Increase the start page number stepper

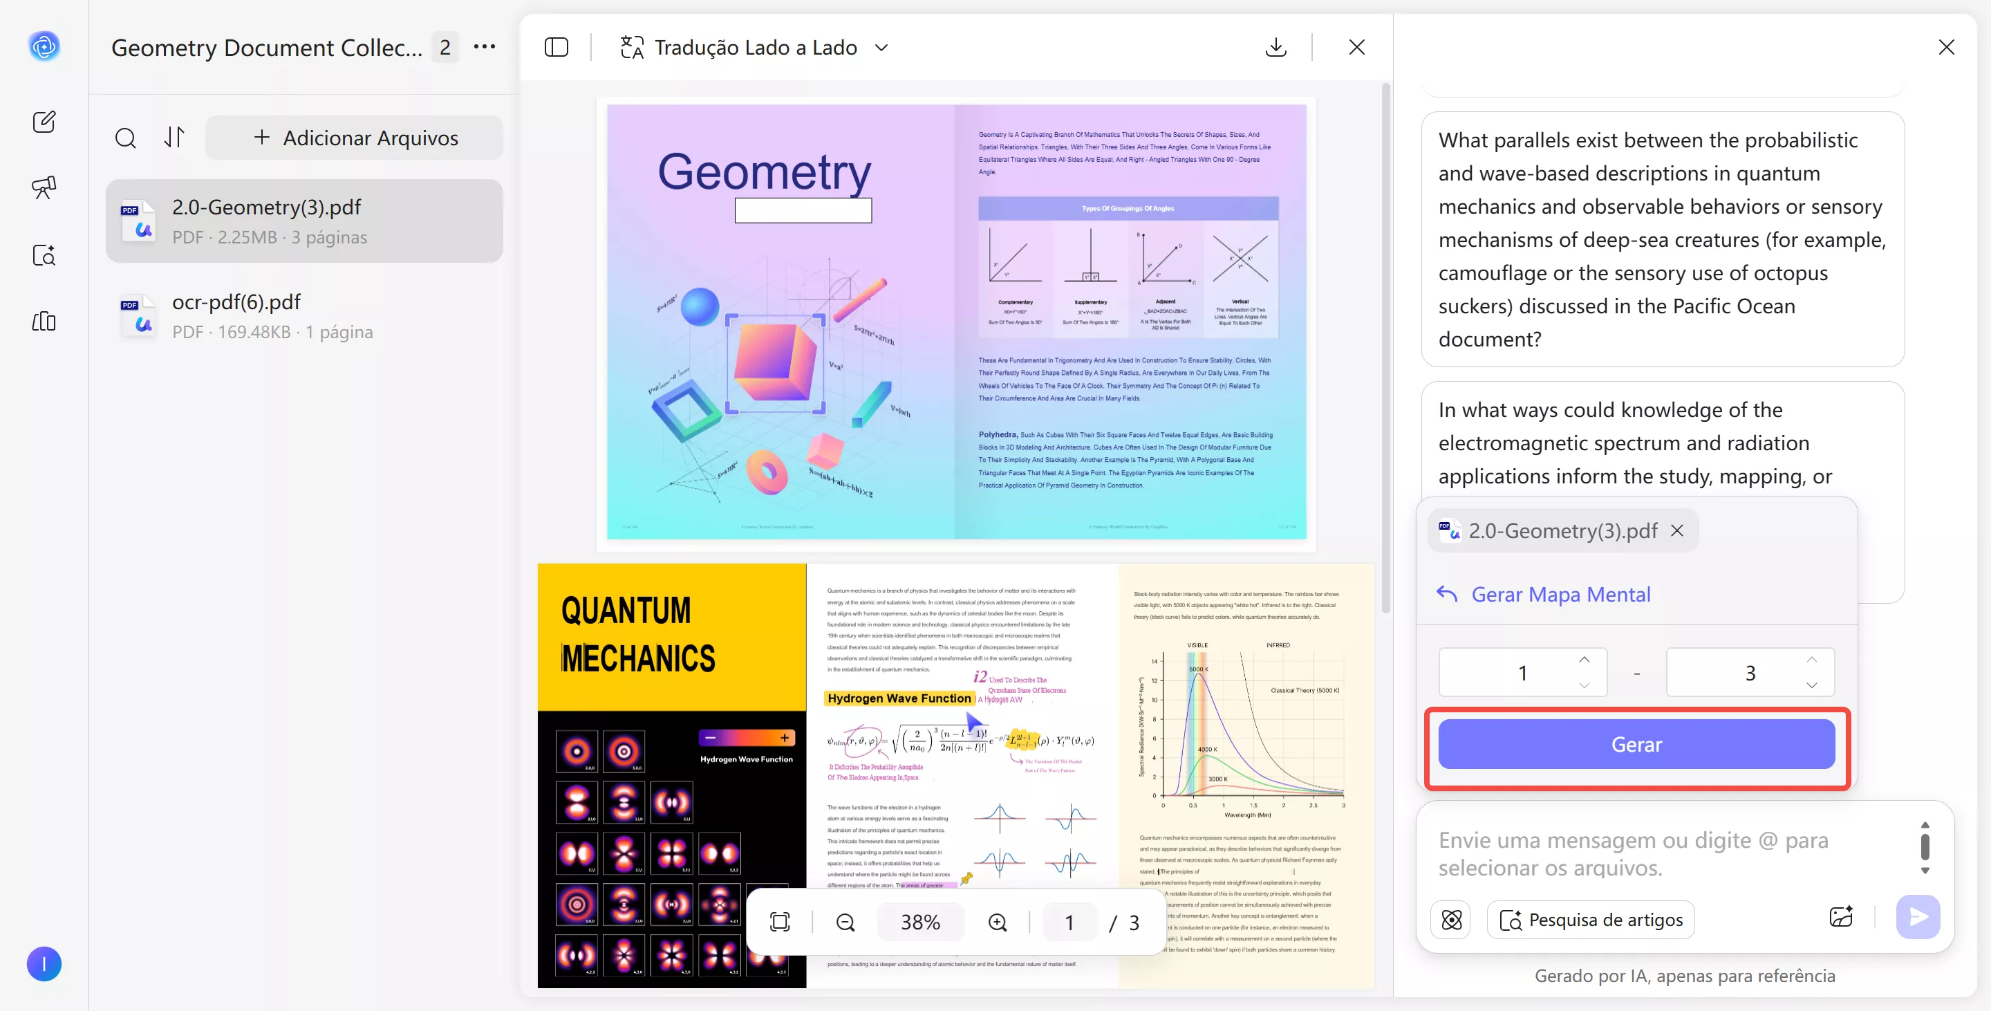(1585, 659)
